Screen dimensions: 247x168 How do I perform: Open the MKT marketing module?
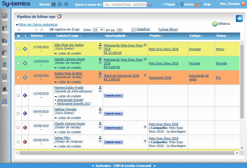(x=5, y=54)
